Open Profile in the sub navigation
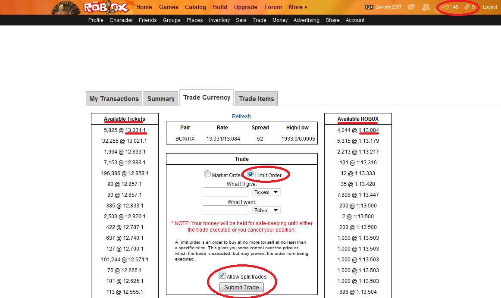501x298 pixels. point(96,20)
